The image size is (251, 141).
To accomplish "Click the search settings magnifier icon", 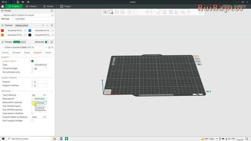I will coord(53,47).
